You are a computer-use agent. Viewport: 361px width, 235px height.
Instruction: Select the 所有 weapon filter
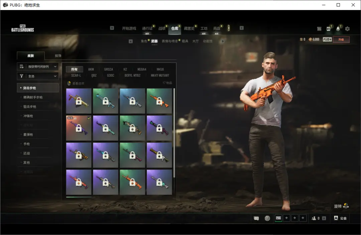[74, 69]
